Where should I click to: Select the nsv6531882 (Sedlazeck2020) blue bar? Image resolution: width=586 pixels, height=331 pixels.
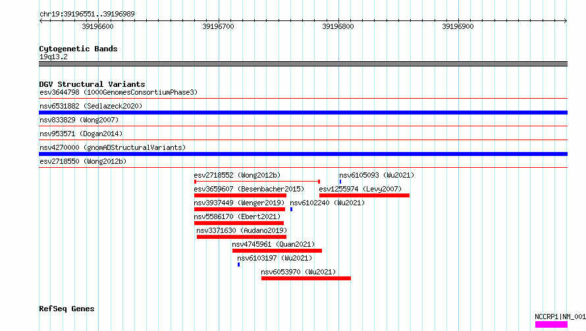click(303, 113)
